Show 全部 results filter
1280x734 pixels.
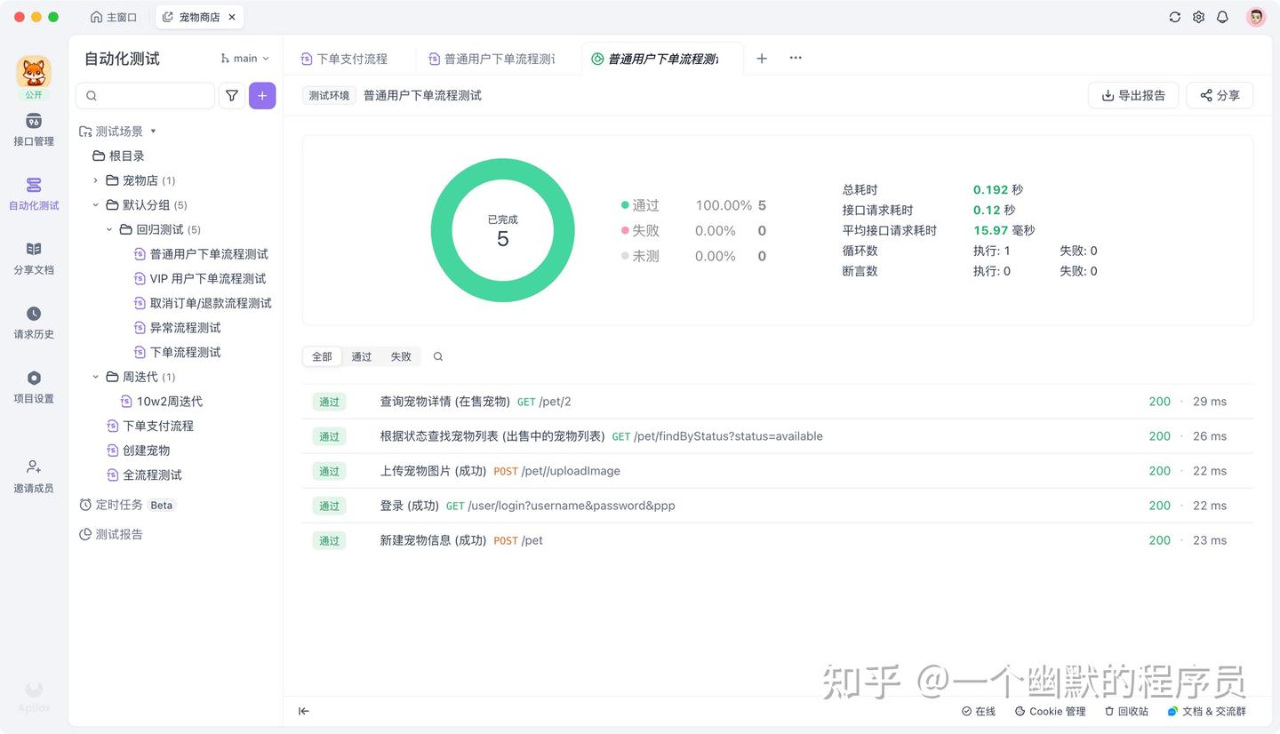(x=322, y=356)
